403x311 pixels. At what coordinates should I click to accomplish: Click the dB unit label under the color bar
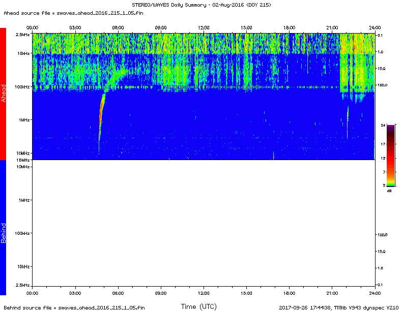pos(390,191)
